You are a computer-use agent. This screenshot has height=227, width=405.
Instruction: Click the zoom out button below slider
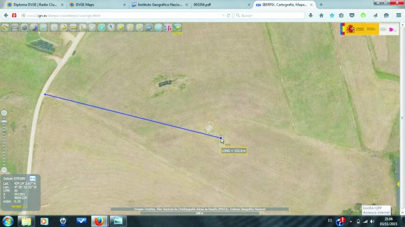[4, 170]
